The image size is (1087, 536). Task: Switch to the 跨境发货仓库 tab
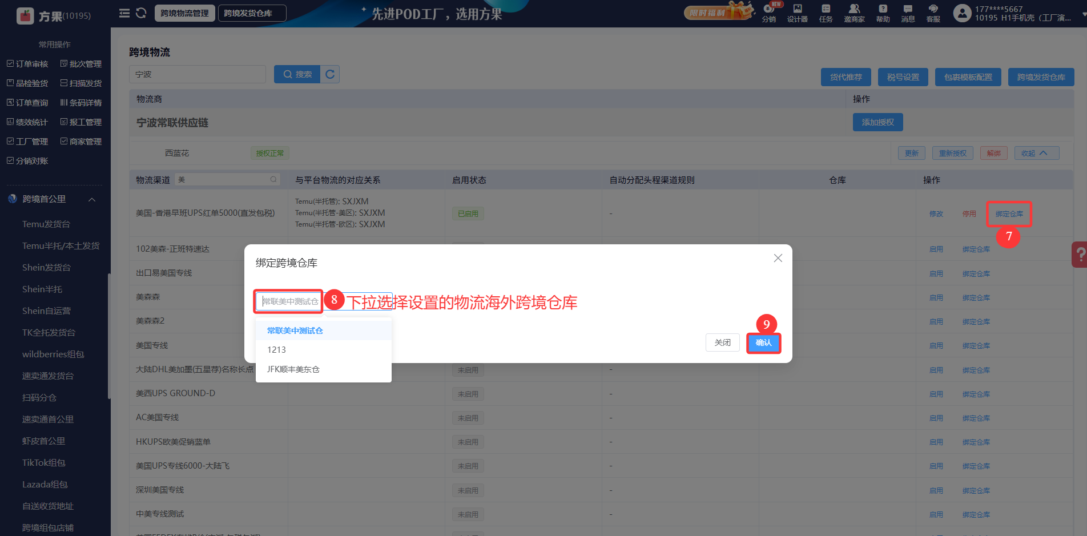[x=252, y=13]
